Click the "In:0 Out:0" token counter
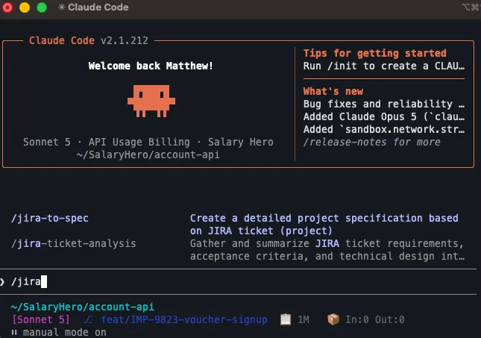This screenshot has width=481, height=338. point(375,320)
